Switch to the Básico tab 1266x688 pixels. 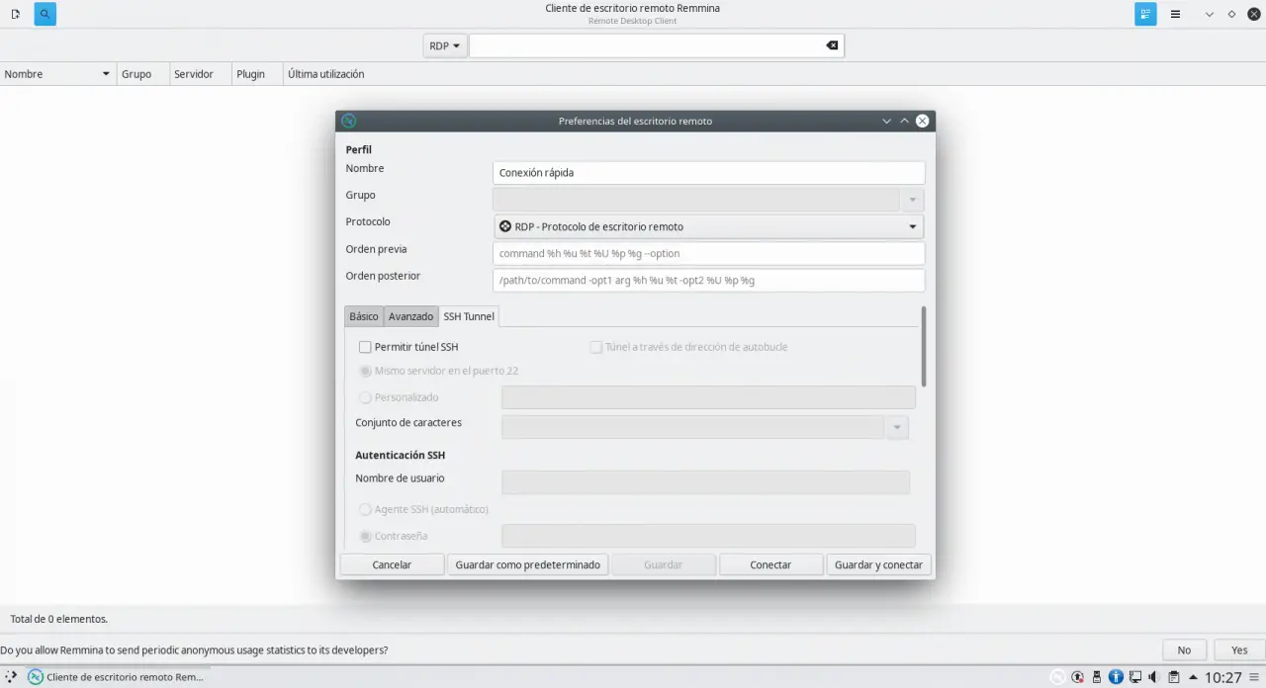(x=364, y=316)
